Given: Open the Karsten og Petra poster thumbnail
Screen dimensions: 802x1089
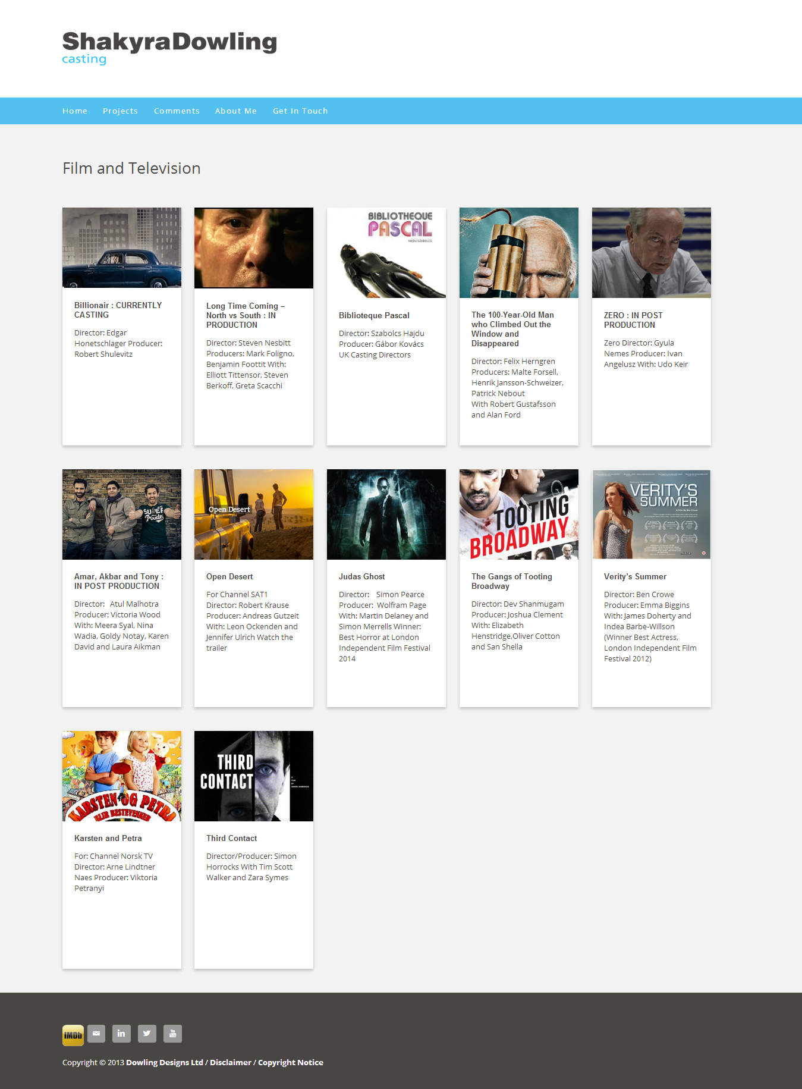Looking at the screenshot, I should coord(122,776).
